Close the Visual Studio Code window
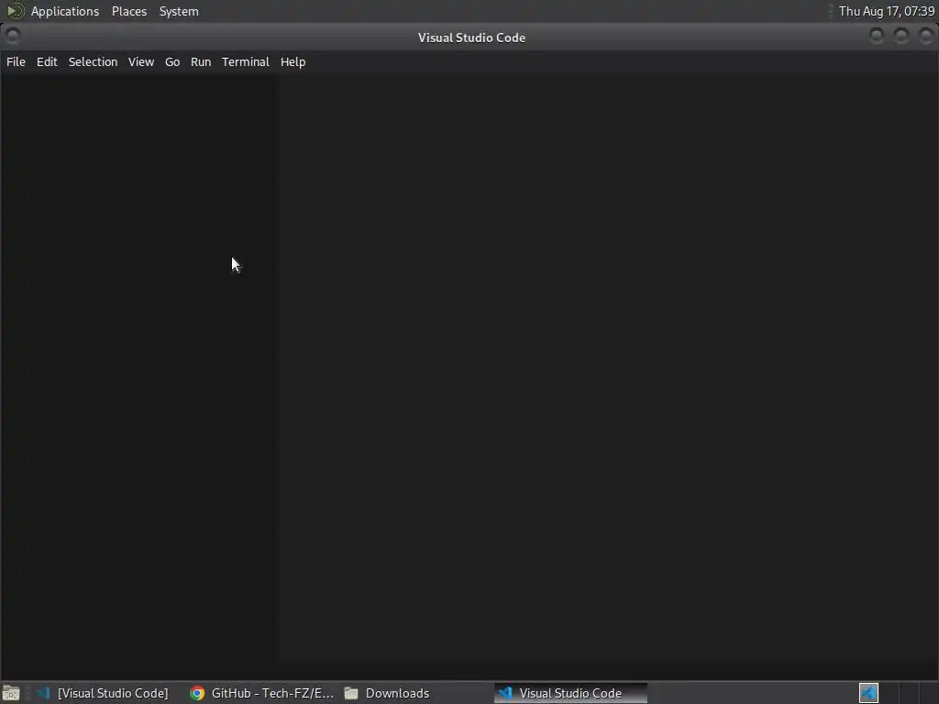The width and height of the screenshot is (939, 704). coord(926,37)
